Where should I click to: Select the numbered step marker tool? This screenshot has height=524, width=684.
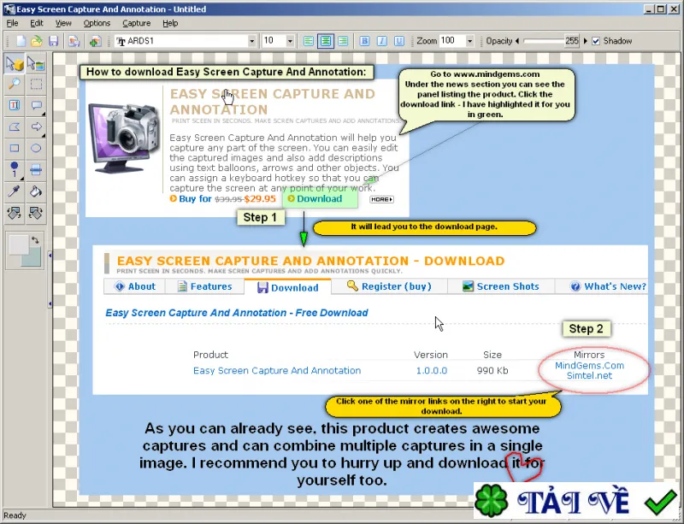pos(15,169)
